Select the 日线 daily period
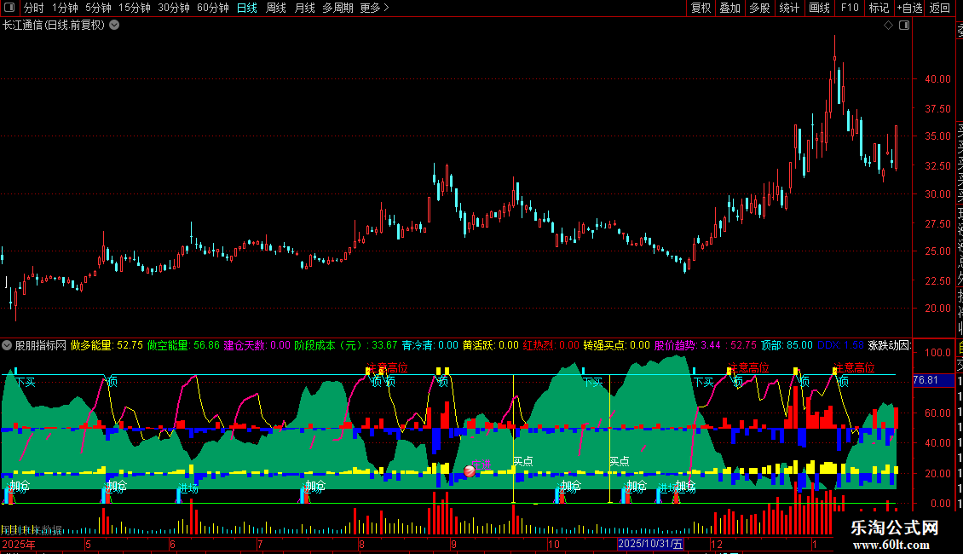The height and width of the screenshot is (554, 963). [x=247, y=8]
